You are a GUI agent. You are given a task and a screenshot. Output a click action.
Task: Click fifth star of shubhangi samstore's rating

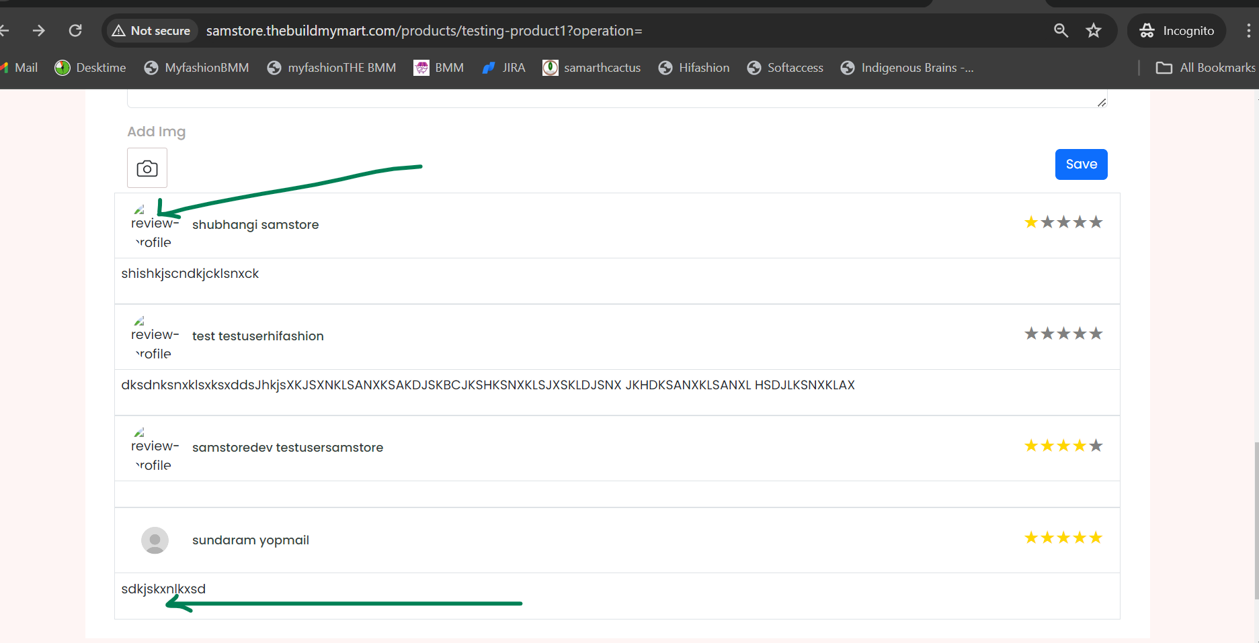[1096, 222]
